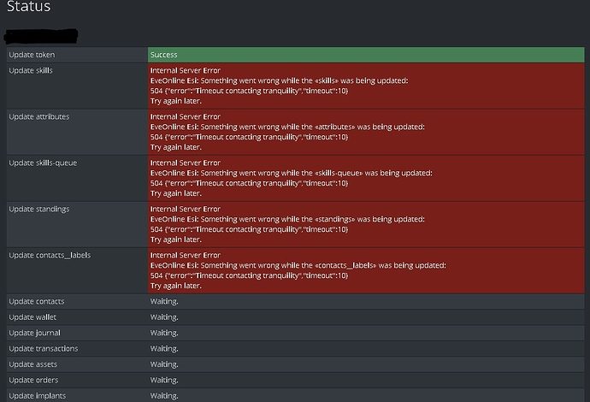590x402 pixels.
Task: Click the green Success status cell
Action: (x=366, y=55)
